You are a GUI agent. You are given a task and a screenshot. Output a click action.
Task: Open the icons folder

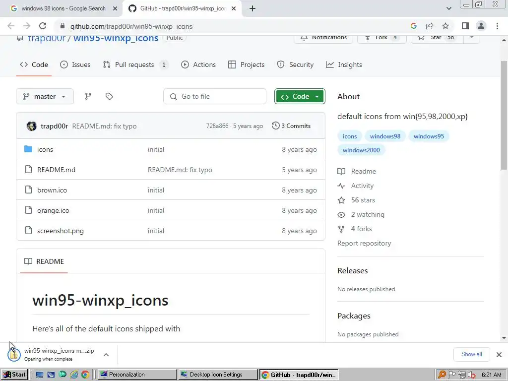coord(45,149)
